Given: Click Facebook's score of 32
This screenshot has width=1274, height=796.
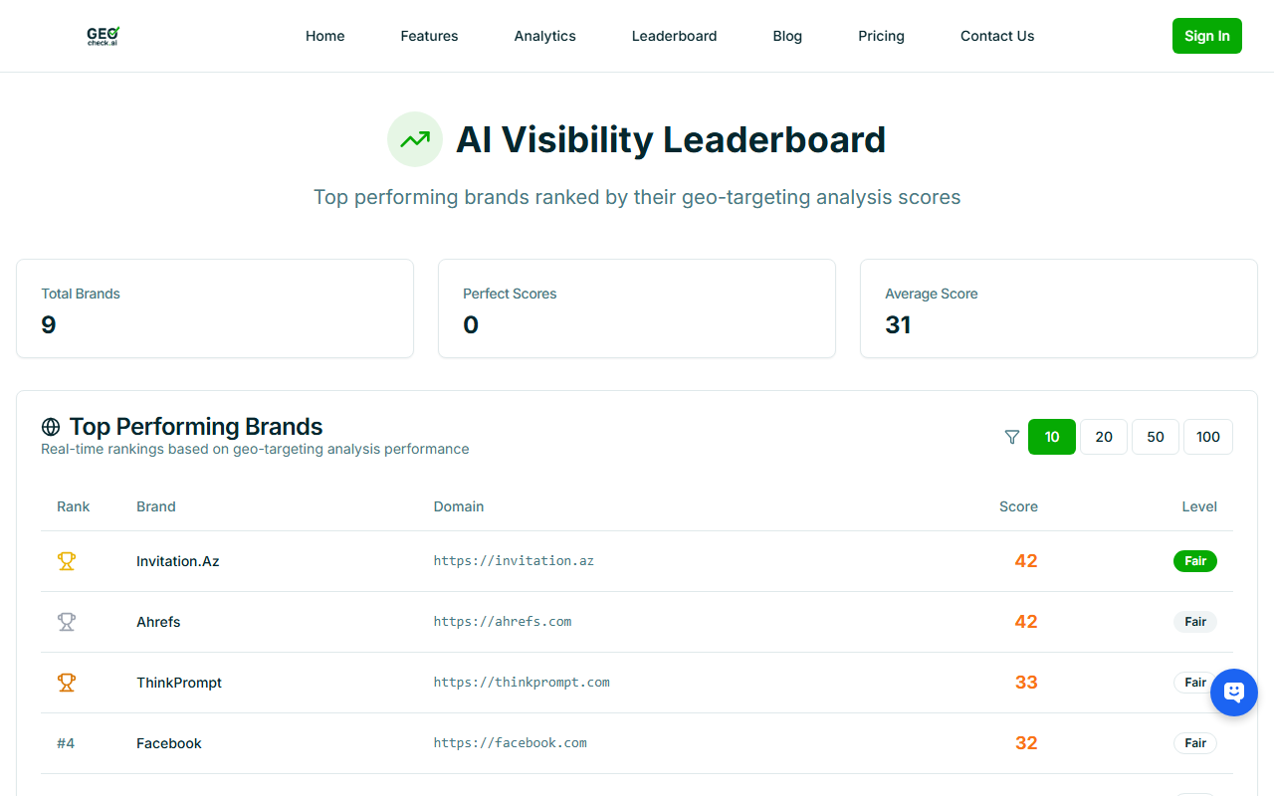Looking at the screenshot, I should 1026,743.
